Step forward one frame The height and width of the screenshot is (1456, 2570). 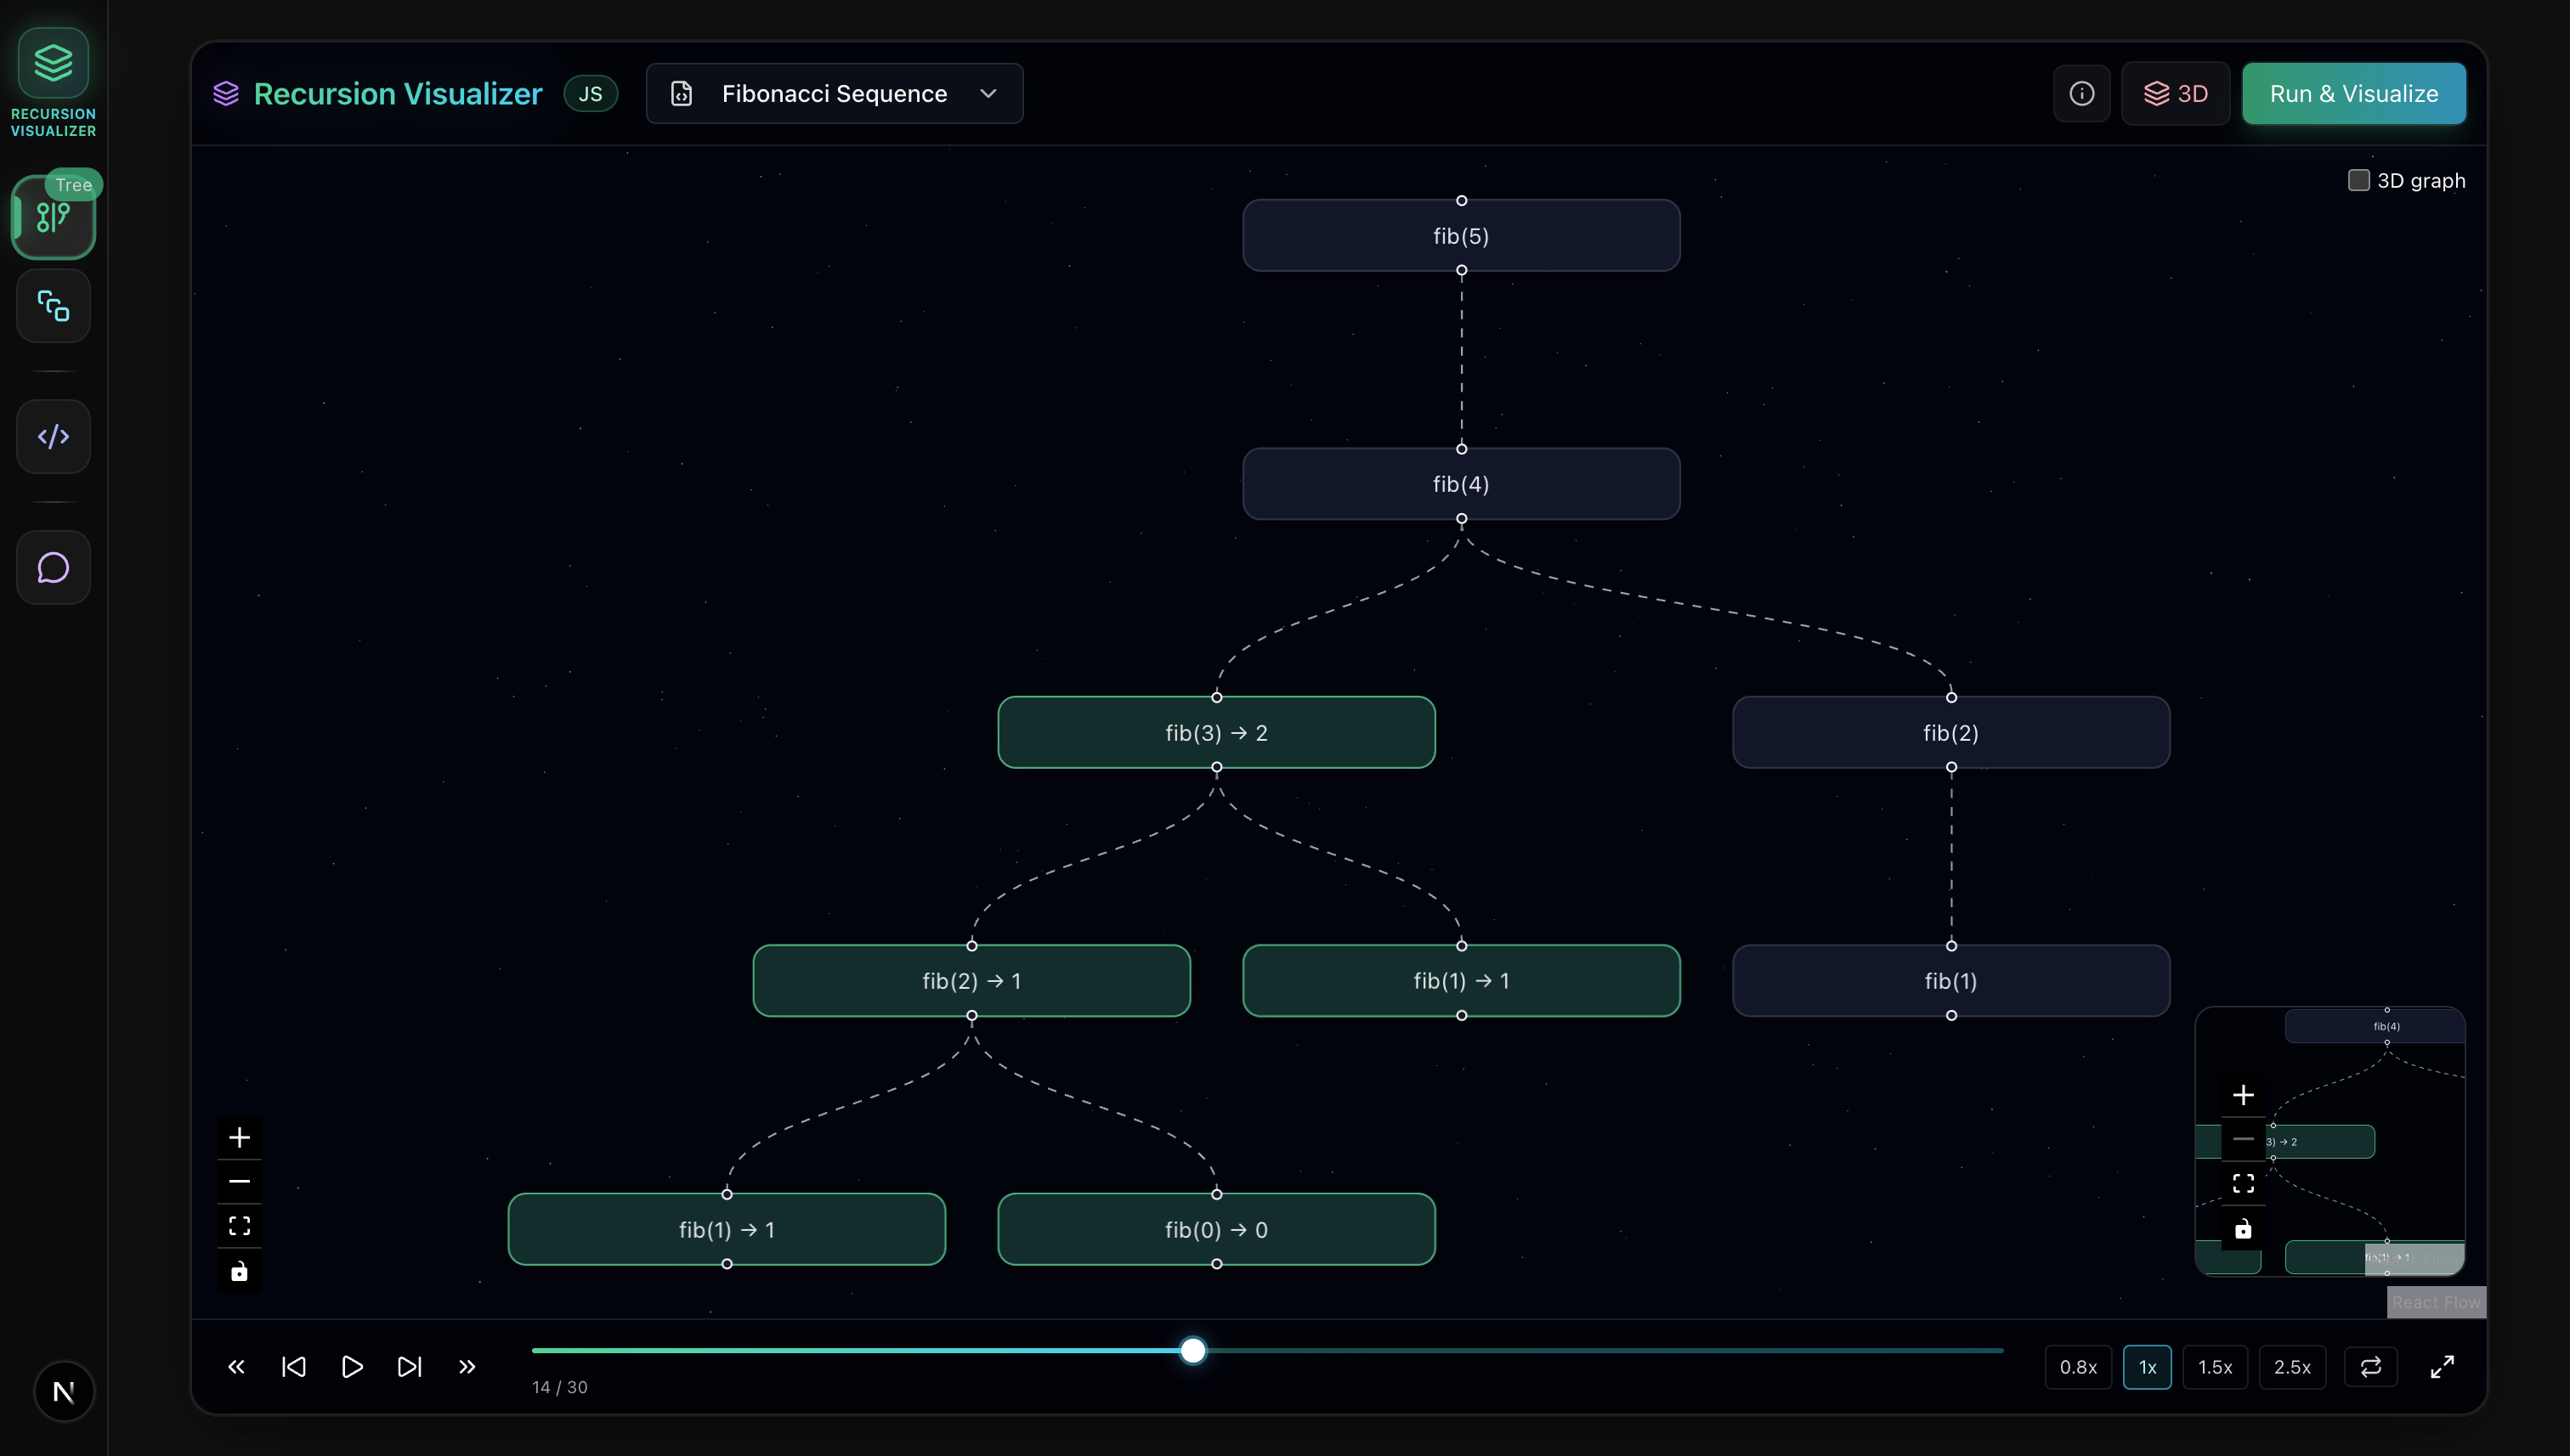[410, 1367]
